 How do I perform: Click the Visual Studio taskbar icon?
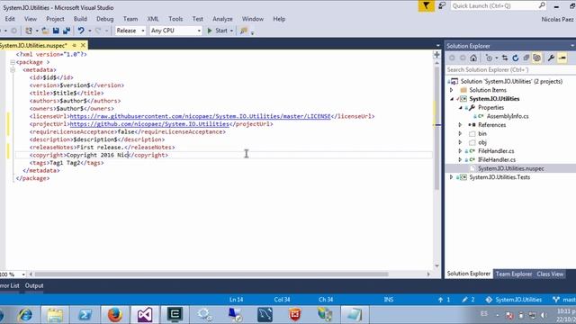[145, 315]
